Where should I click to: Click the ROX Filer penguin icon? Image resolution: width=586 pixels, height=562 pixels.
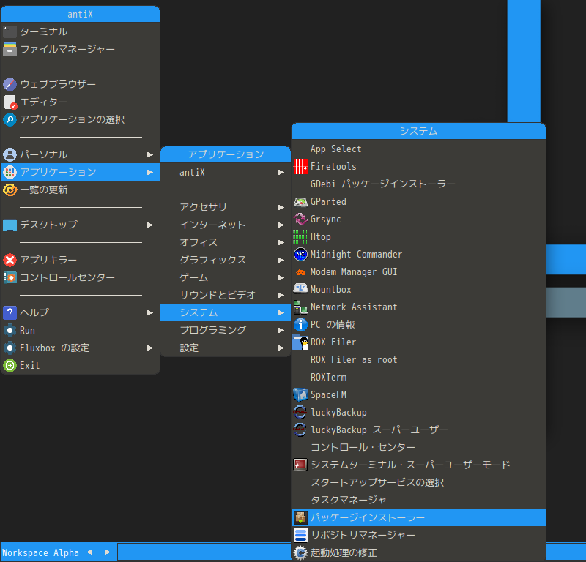pyautogui.click(x=300, y=342)
